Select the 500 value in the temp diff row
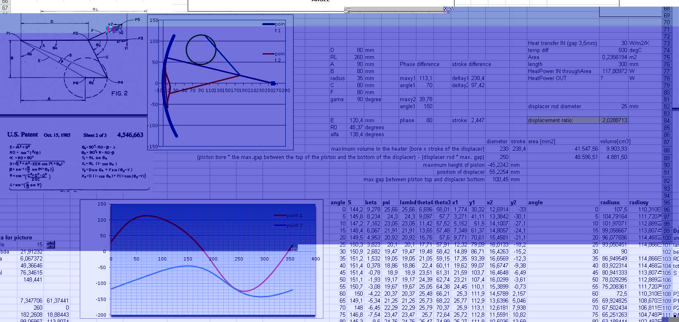Screen dimensions: 679x322 point(614,50)
